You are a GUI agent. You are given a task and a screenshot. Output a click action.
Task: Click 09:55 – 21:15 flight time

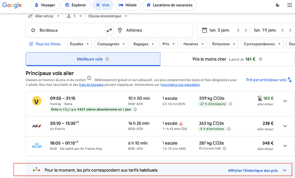coord(63,98)
